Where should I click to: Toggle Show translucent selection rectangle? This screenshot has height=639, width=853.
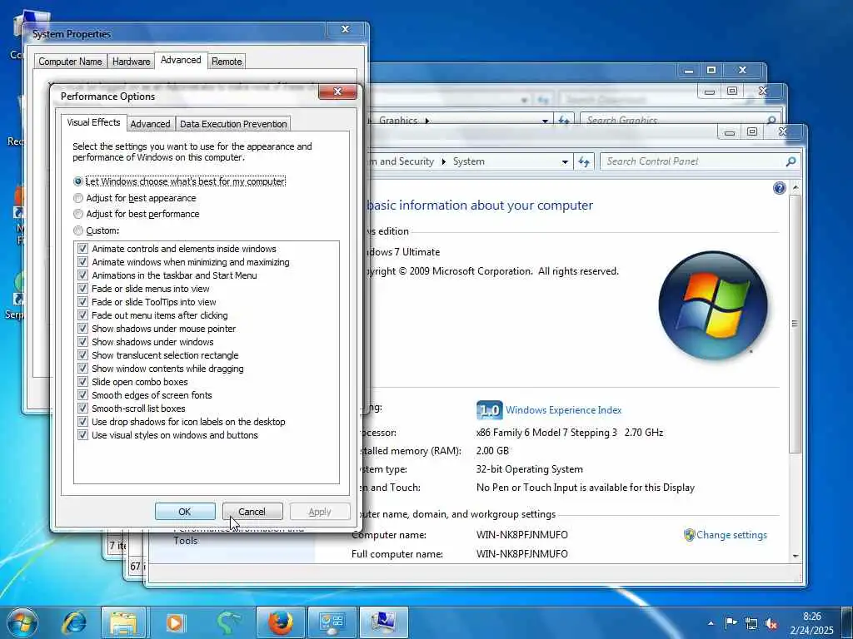point(82,355)
